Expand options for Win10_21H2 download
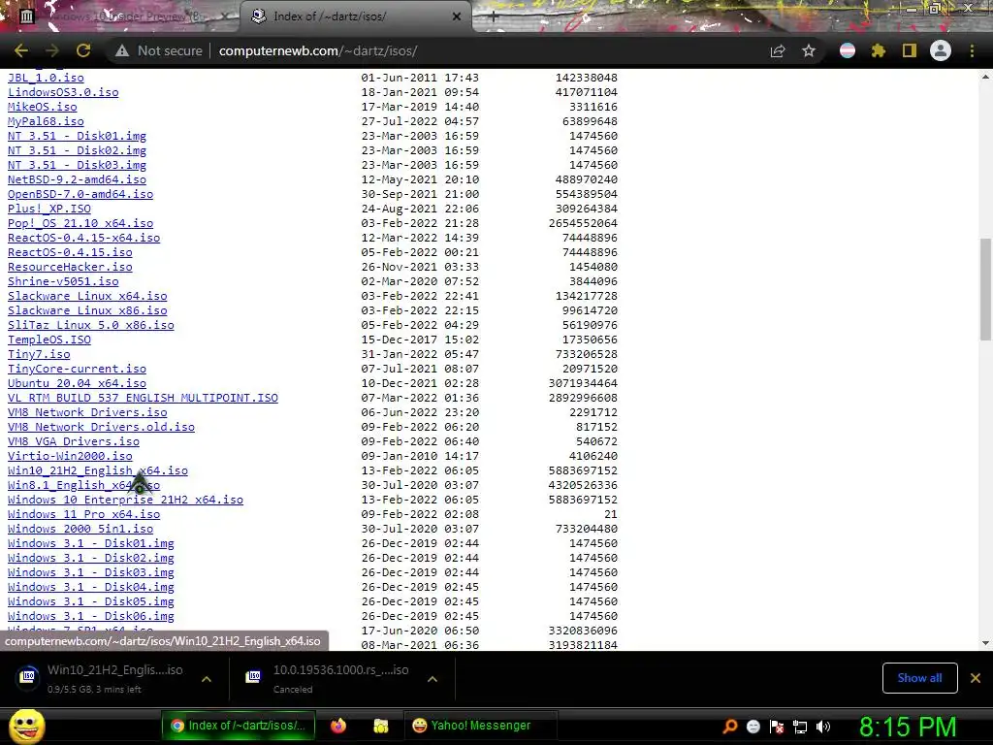 207,679
